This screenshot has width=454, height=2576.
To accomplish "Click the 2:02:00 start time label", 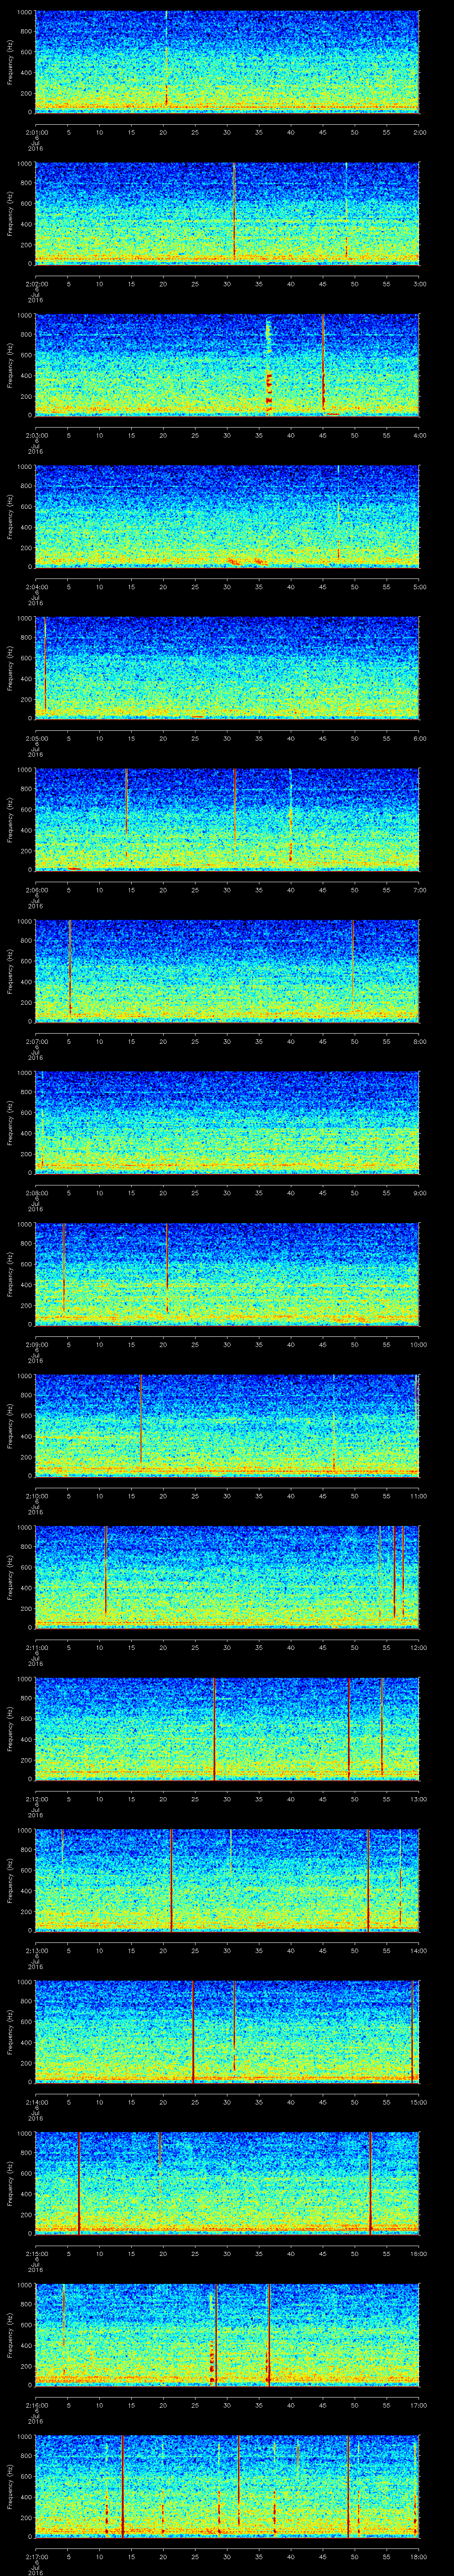I will tap(36, 284).
